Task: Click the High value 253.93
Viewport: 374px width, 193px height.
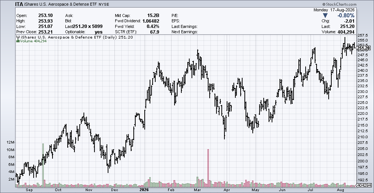Action: 46,21
